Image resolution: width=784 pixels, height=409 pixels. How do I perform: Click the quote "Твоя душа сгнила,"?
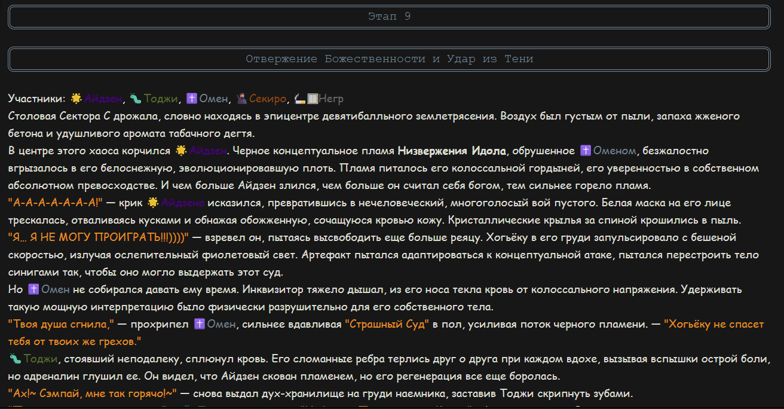(x=62, y=324)
